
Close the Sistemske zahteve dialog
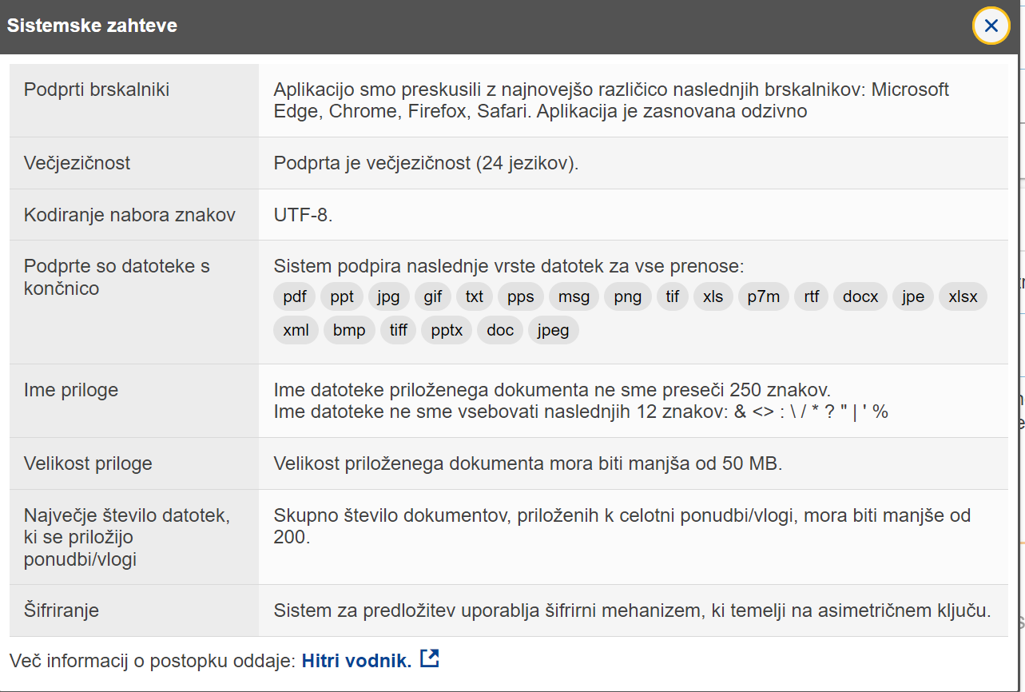(x=991, y=26)
